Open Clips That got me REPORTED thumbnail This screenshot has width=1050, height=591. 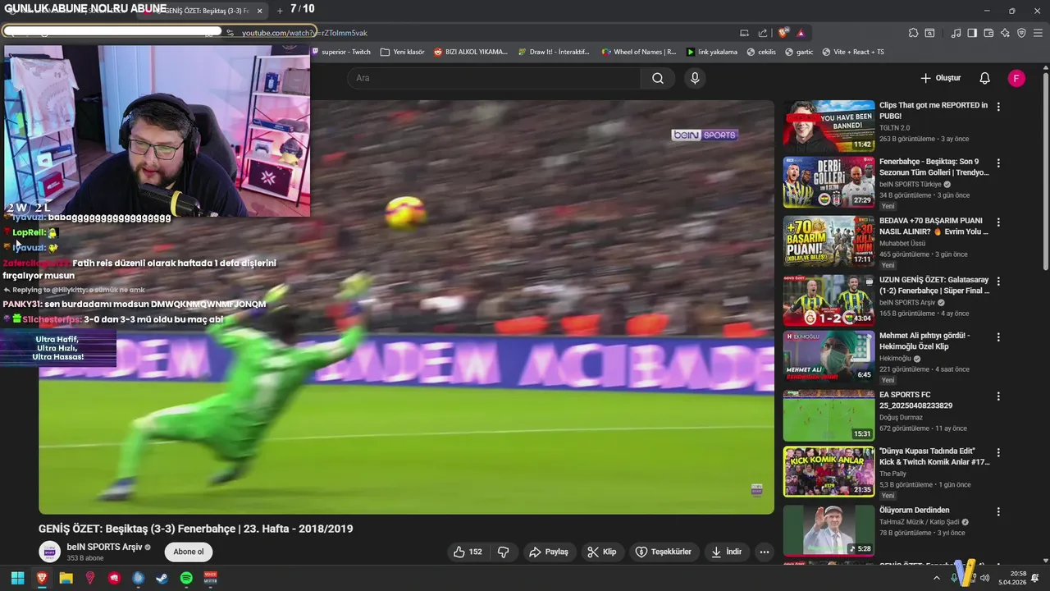[829, 126]
